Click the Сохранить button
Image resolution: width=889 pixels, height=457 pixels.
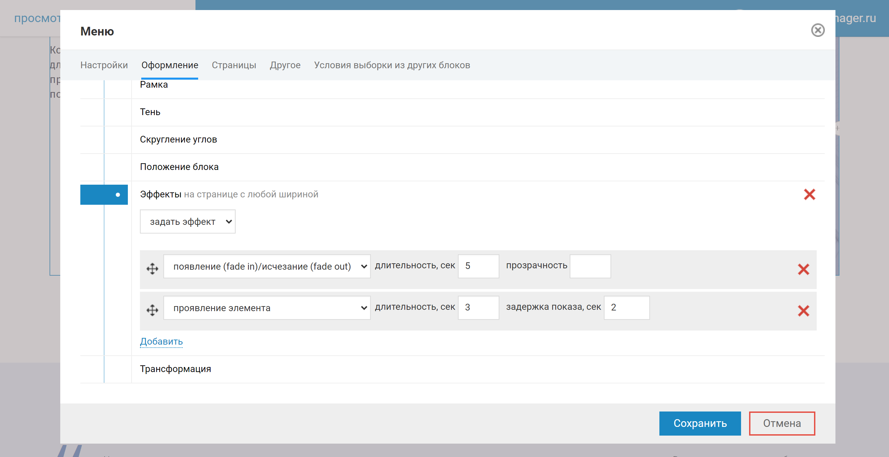click(x=700, y=423)
